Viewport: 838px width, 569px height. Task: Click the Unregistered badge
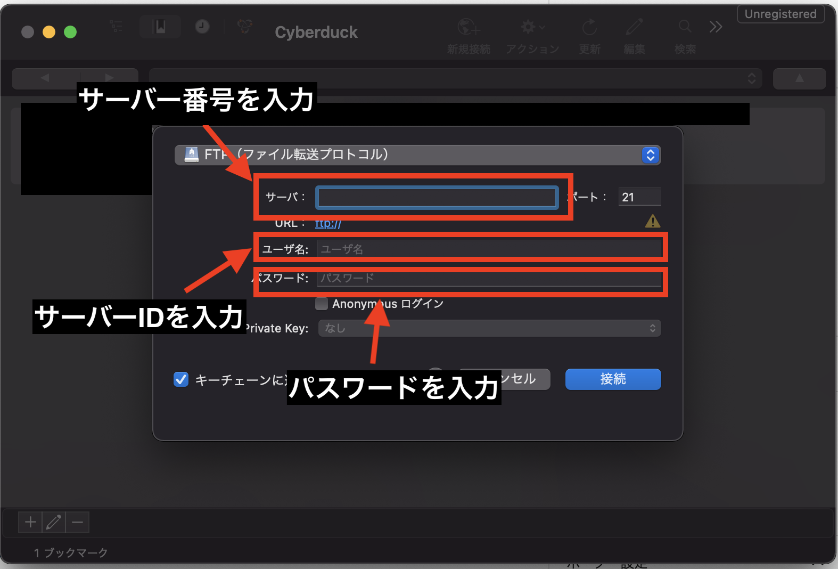tap(781, 14)
